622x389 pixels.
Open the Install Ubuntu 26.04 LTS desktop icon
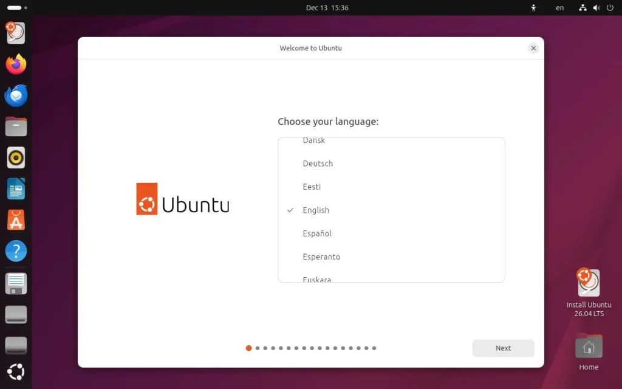[588, 293]
